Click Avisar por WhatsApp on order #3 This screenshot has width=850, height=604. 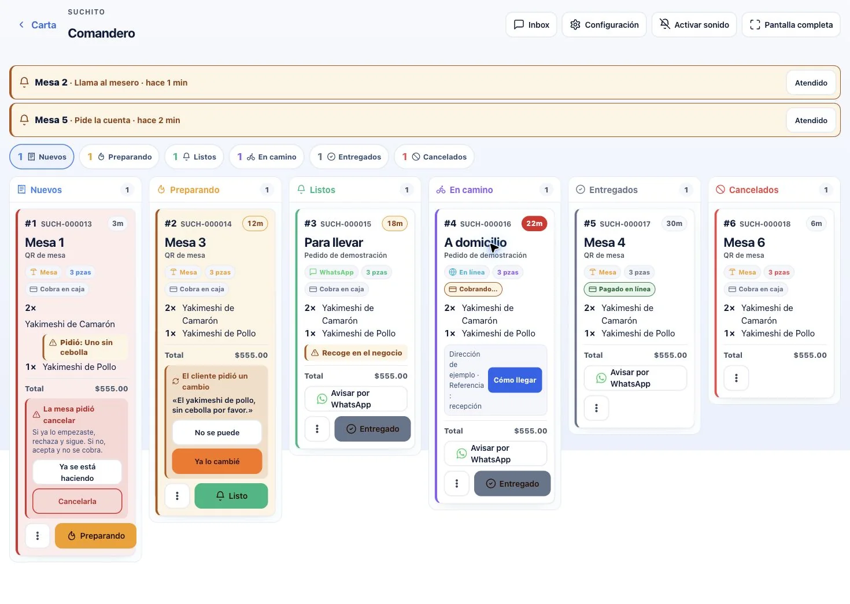(356, 399)
